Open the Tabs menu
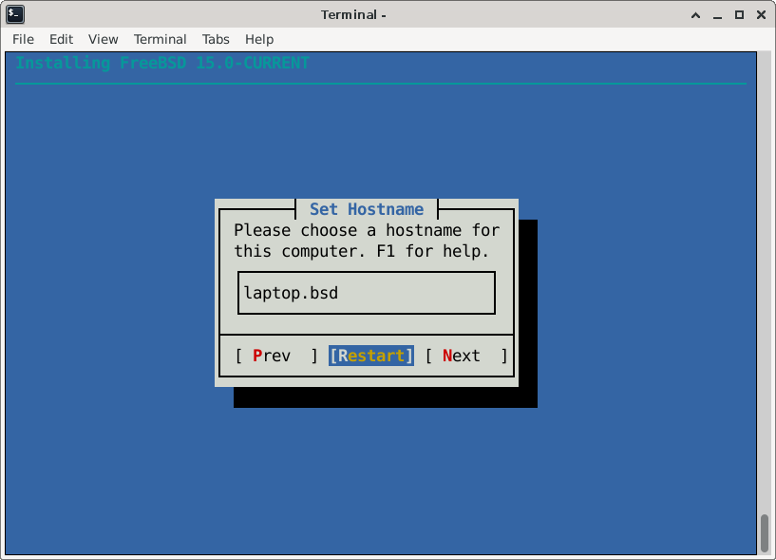Viewport: 776px width, 560px height. point(216,39)
